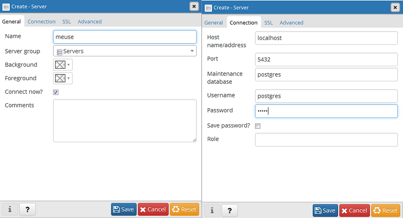Open help question mark in Connection dialog

[229, 211]
